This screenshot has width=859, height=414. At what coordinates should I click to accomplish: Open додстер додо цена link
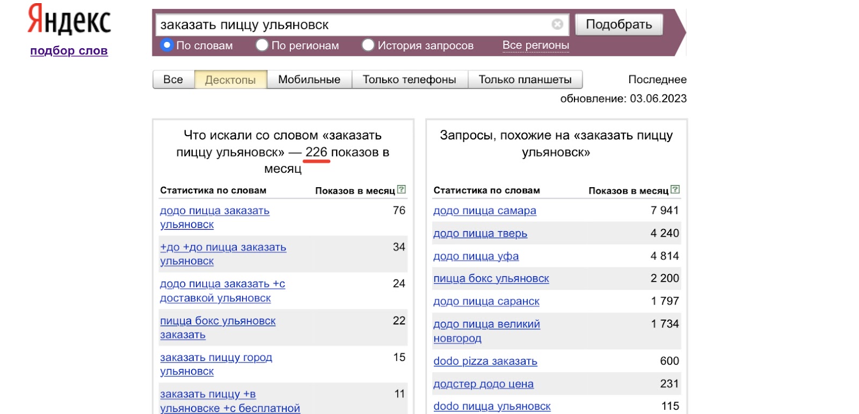[x=484, y=384]
